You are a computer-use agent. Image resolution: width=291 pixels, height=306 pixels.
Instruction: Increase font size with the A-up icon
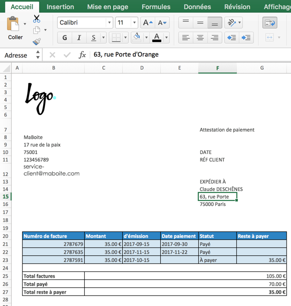(148, 22)
